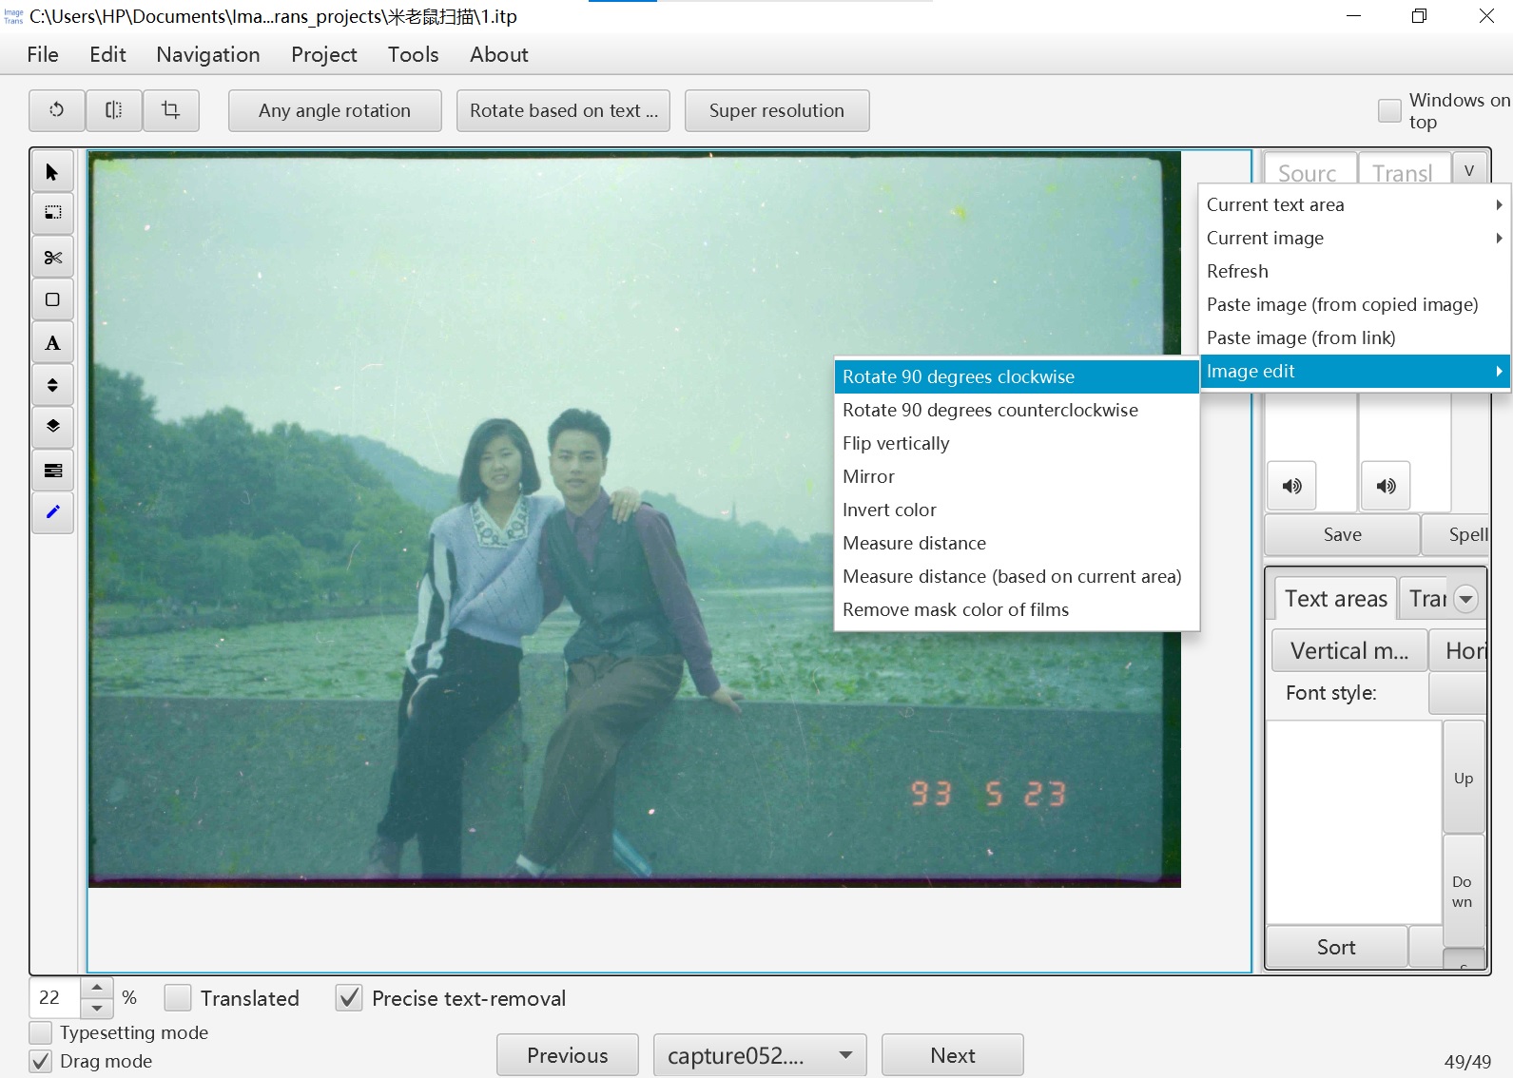Click the scissors cut tool
The image size is (1513, 1078).
[52, 258]
